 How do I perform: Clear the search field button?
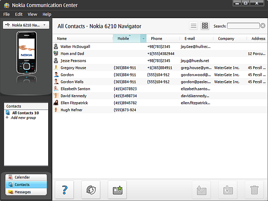tap(263, 26)
